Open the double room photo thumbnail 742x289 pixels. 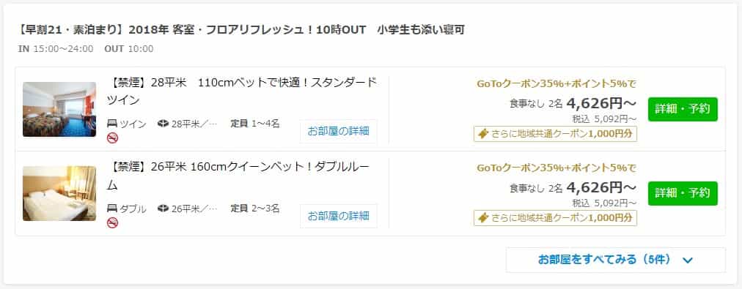59,194
